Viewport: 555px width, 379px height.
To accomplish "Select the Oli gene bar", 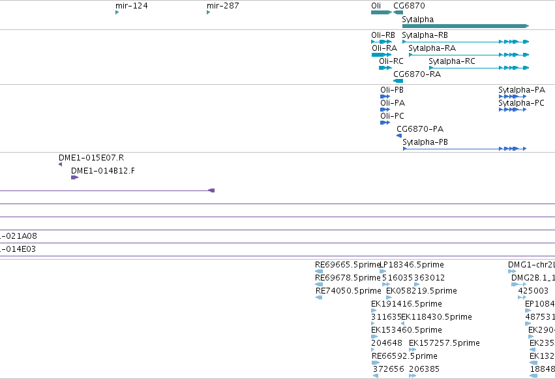I will point(382,12).
